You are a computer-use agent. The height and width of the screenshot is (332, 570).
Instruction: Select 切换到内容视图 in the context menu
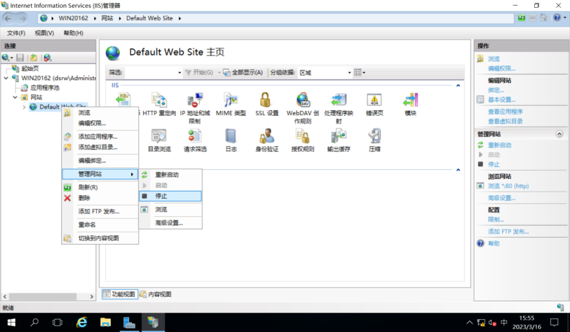coord(100,238)
